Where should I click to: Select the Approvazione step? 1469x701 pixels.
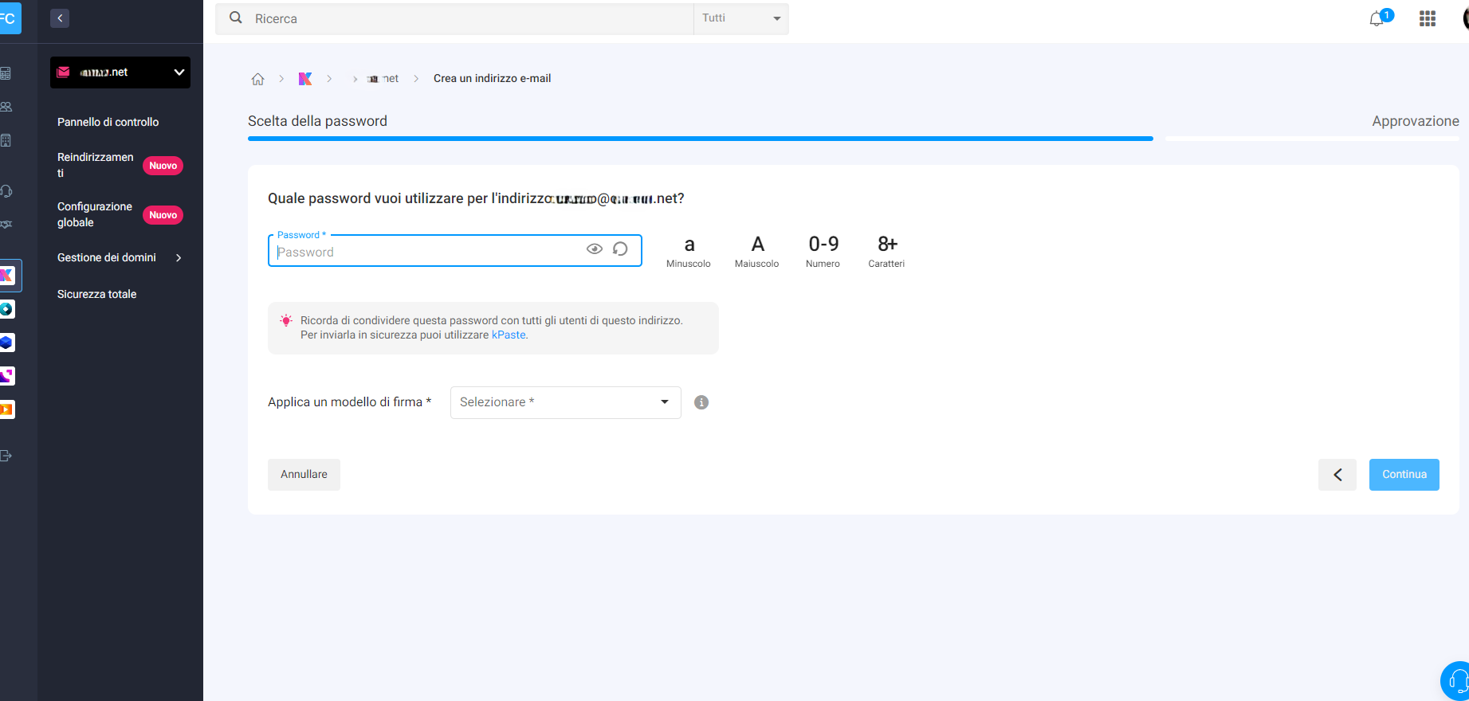(1416, 121)
